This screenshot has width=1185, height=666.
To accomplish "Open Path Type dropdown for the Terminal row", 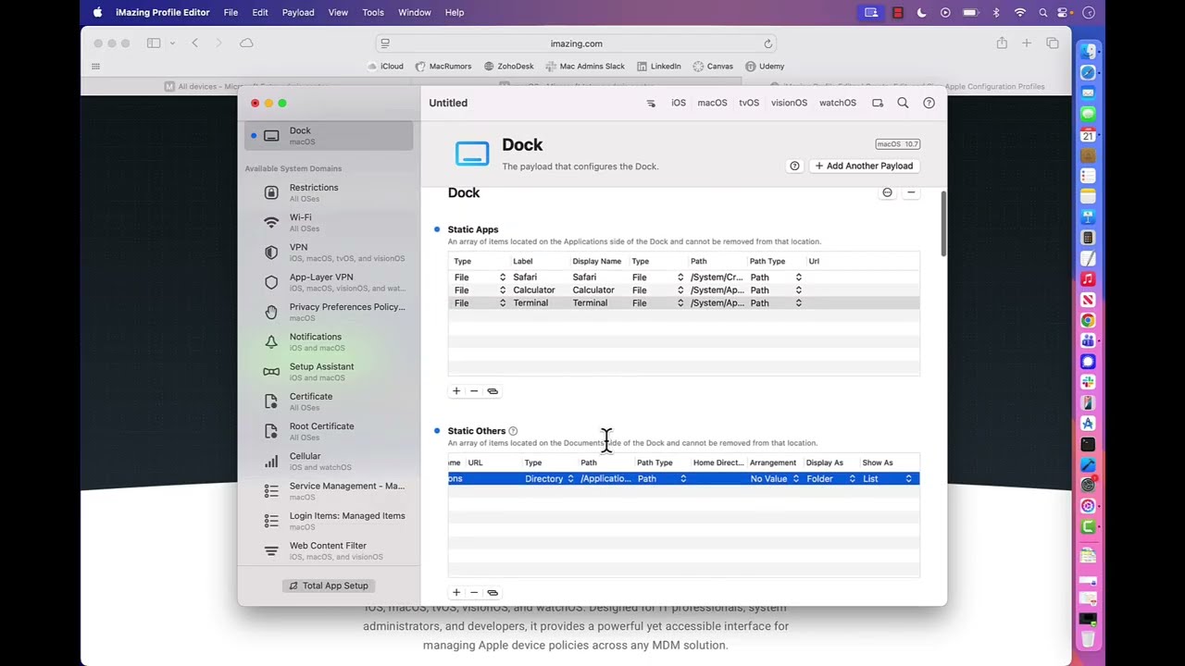I will [776, 303].
